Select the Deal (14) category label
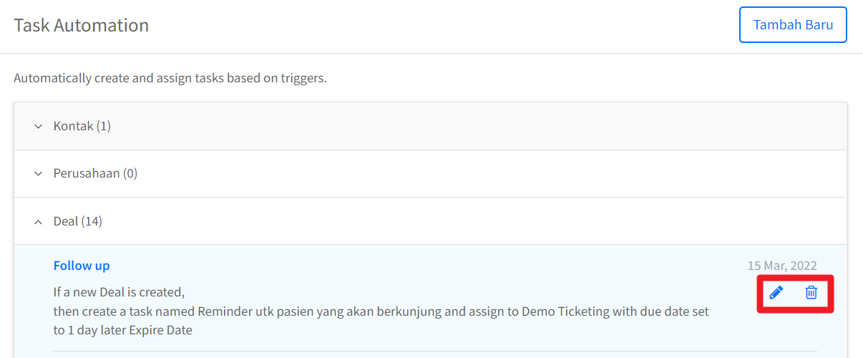 78,221
